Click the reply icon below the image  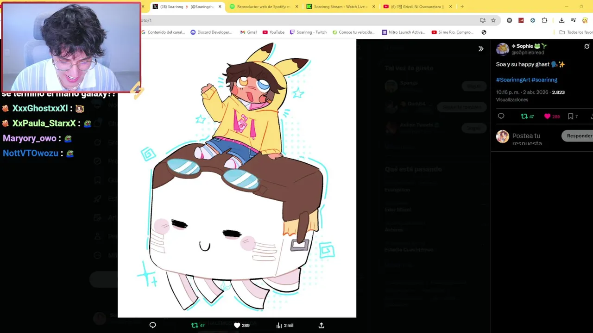coord(152,325)
